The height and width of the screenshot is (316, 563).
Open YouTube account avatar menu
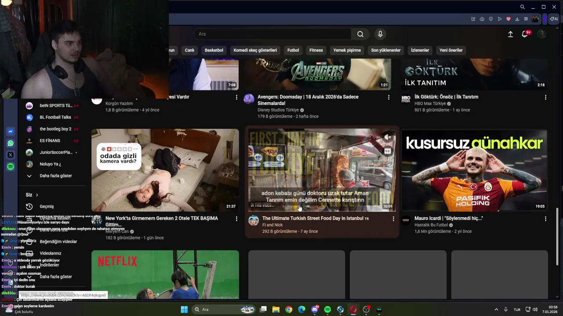tap(542, 34)
